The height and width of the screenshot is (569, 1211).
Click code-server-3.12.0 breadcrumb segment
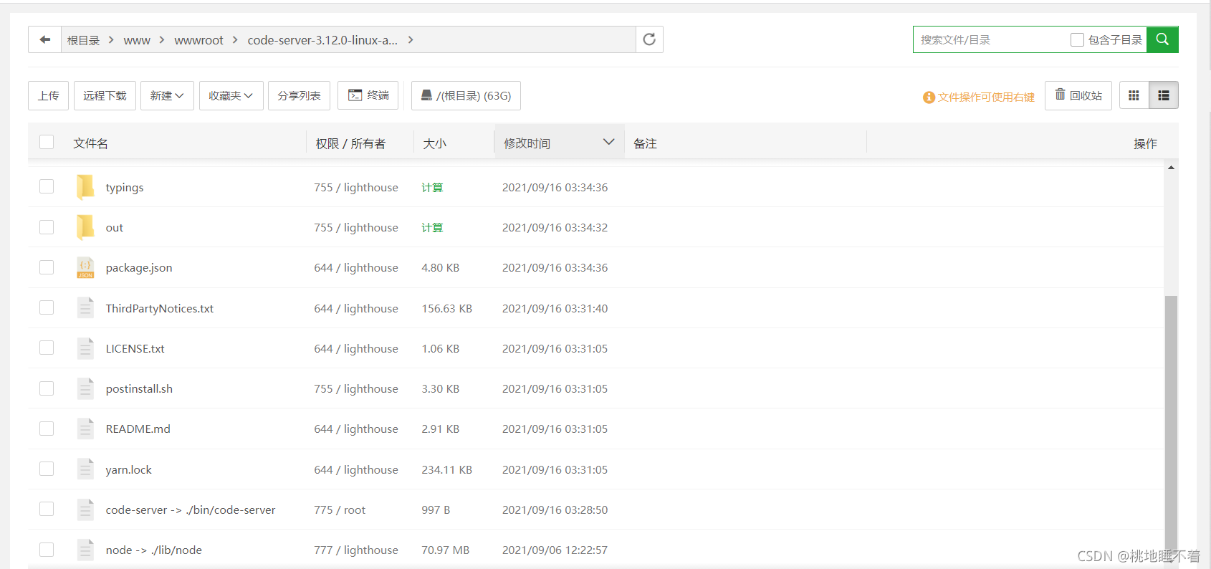[x=322, y=40]
